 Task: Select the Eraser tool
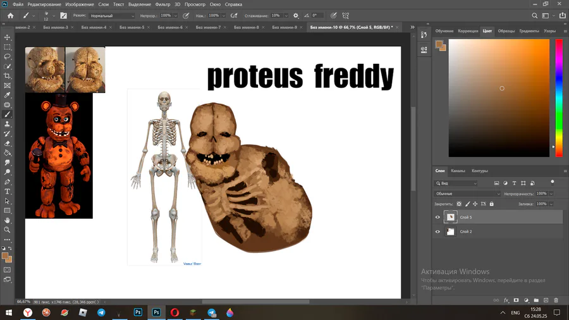tap(7, 144)
